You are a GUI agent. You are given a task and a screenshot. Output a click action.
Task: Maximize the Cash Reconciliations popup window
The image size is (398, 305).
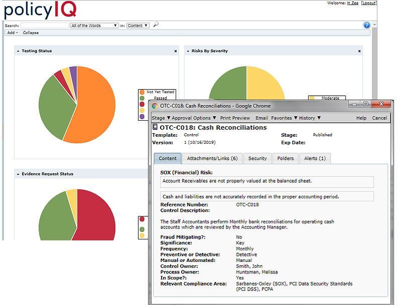click(365, 104)
